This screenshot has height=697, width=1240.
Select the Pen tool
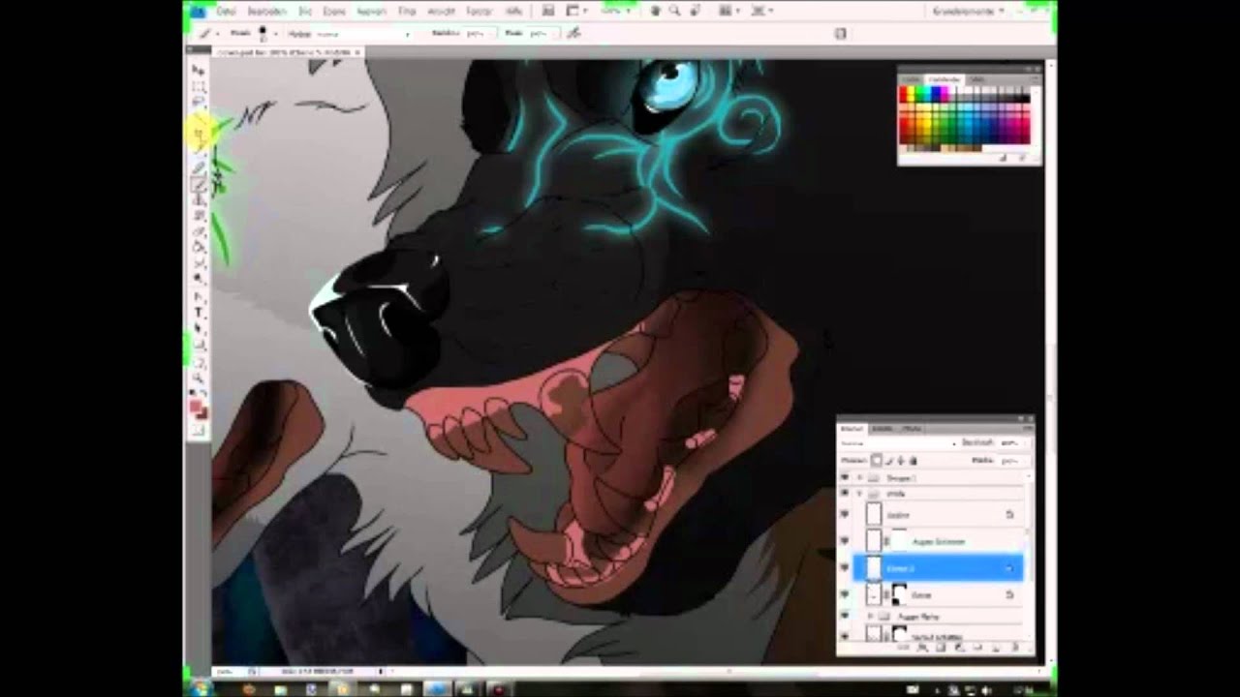tap(199, 297)
